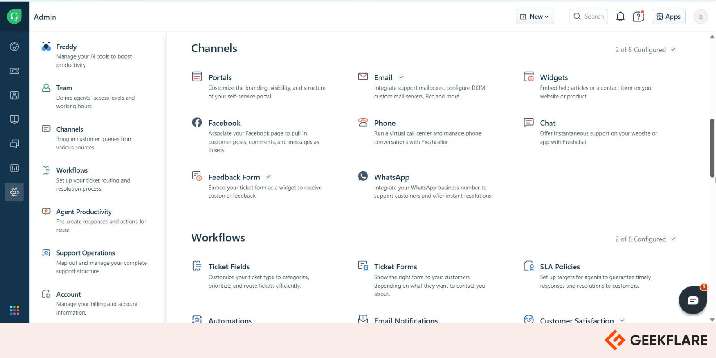Click the configured check next to Email
716x358 pixels.
coord(401,77)
